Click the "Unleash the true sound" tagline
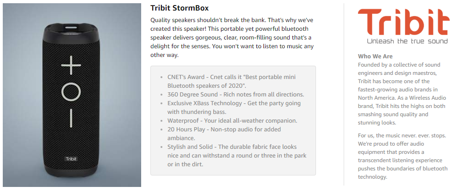 [x=407, y=41]
